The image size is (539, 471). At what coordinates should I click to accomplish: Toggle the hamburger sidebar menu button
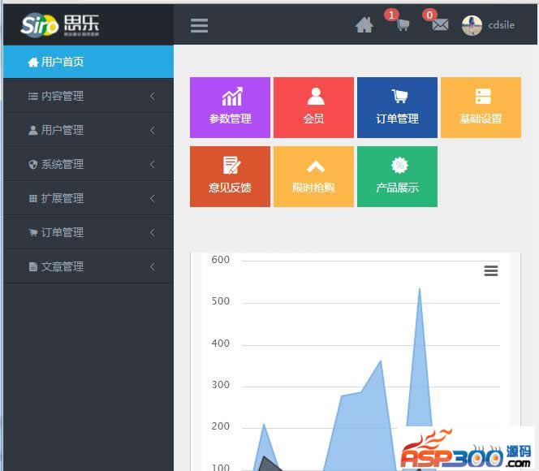point(200,26)
